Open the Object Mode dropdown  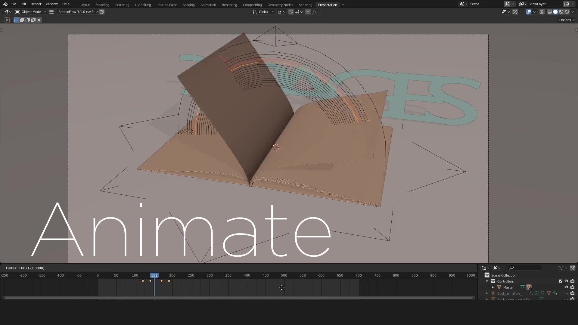tap(30, 12)
